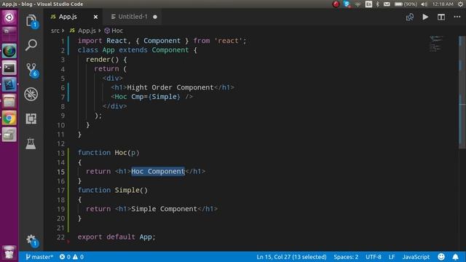Screen dimensions: 466x262
Task: Open the Search view
Action: coord(31,45)
